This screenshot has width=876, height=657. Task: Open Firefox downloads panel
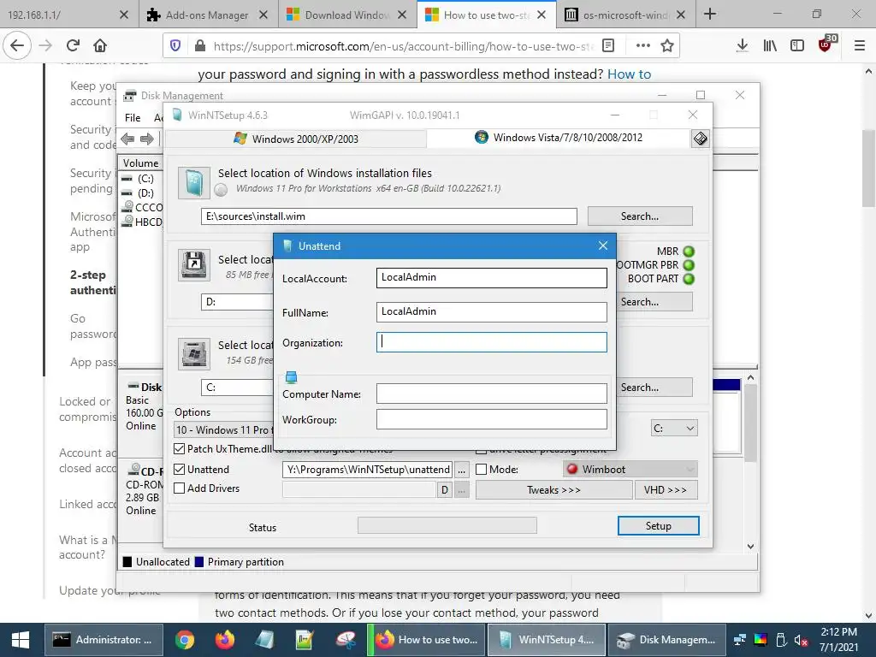point(742,46)
